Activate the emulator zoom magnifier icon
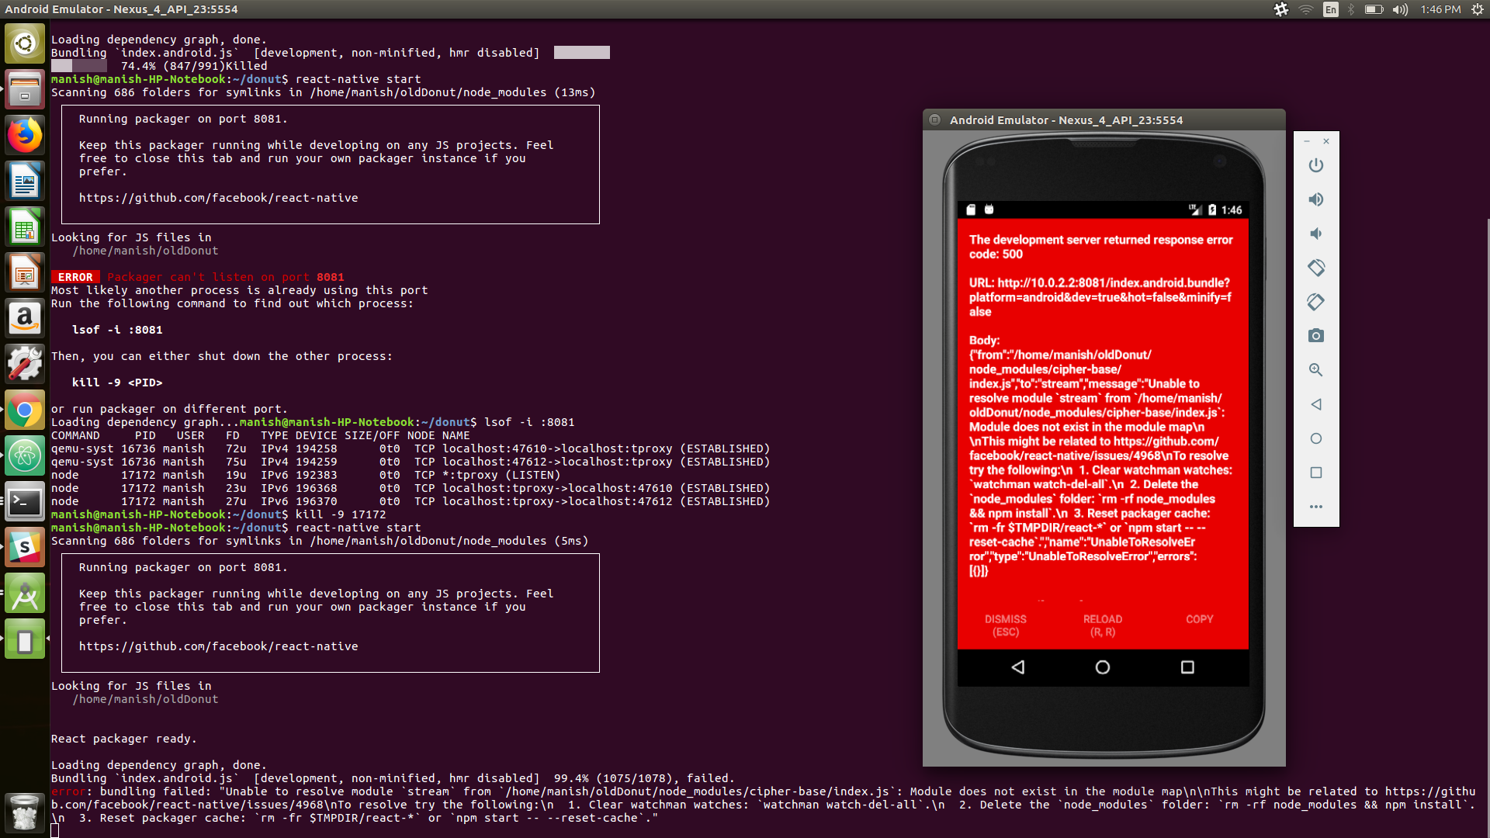Image resolution: width=1490 pixels, height=838 pixels. point(1315,370)
